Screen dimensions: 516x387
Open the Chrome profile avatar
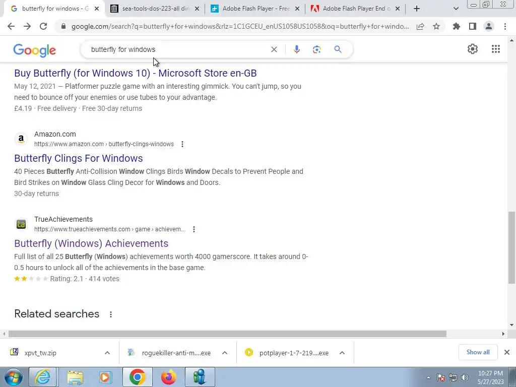489,26
